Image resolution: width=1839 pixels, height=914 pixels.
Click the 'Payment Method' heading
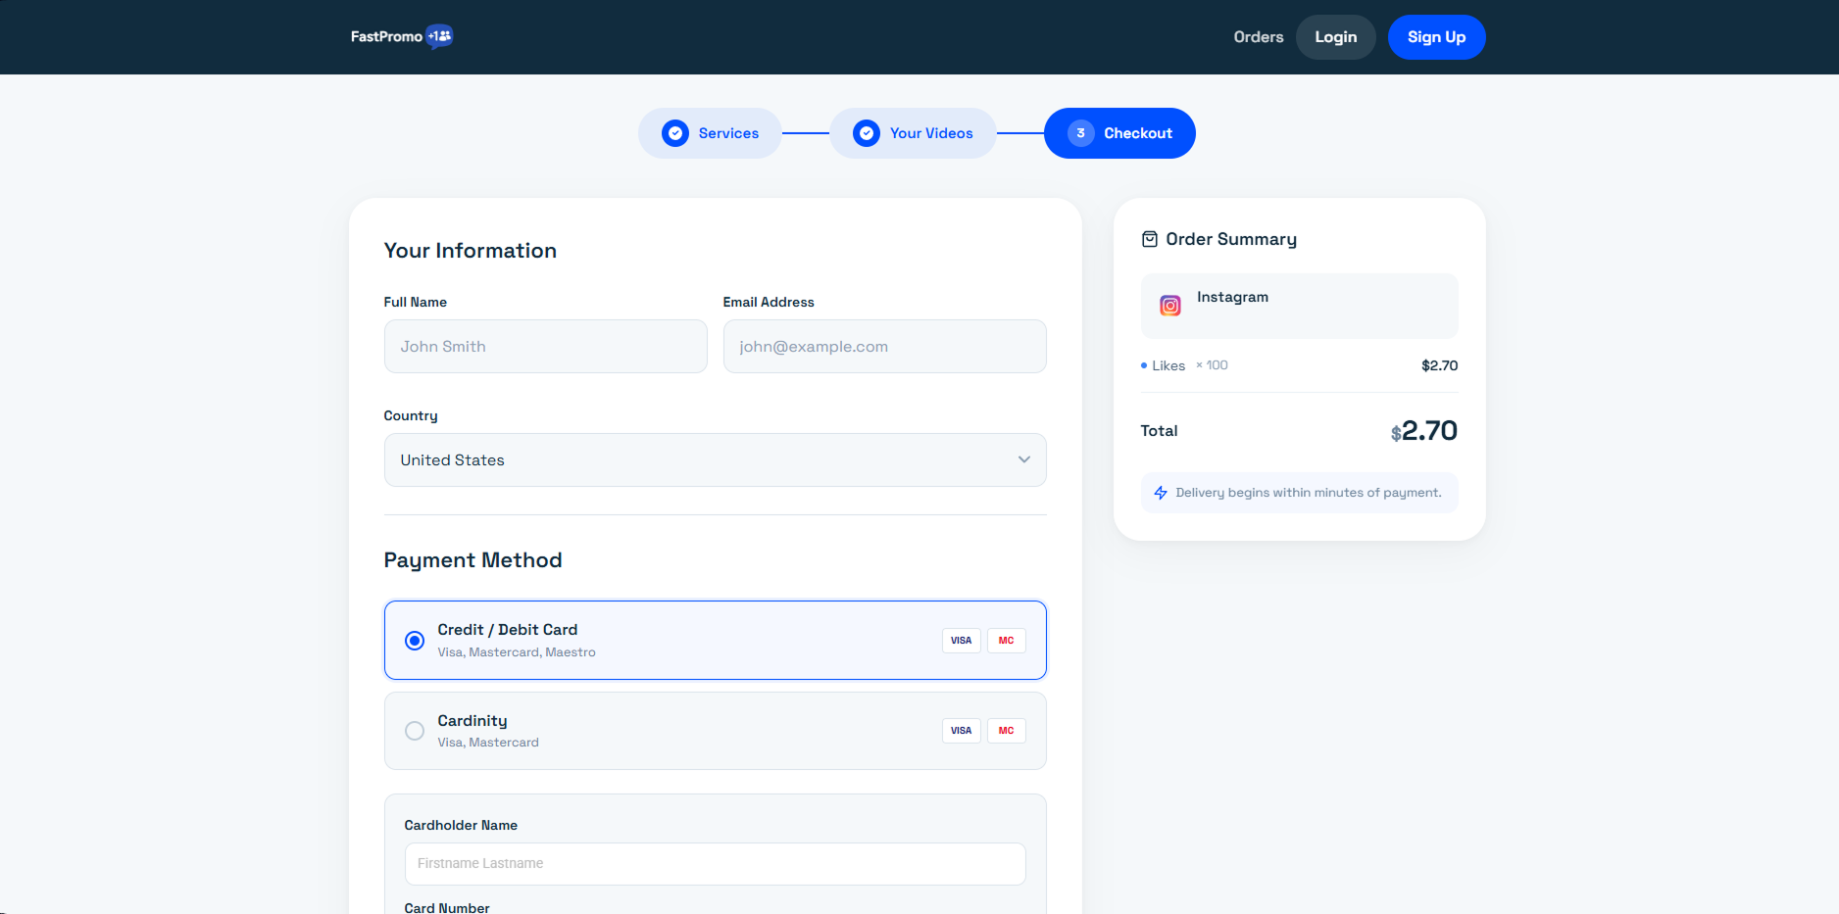coord(473,560)
